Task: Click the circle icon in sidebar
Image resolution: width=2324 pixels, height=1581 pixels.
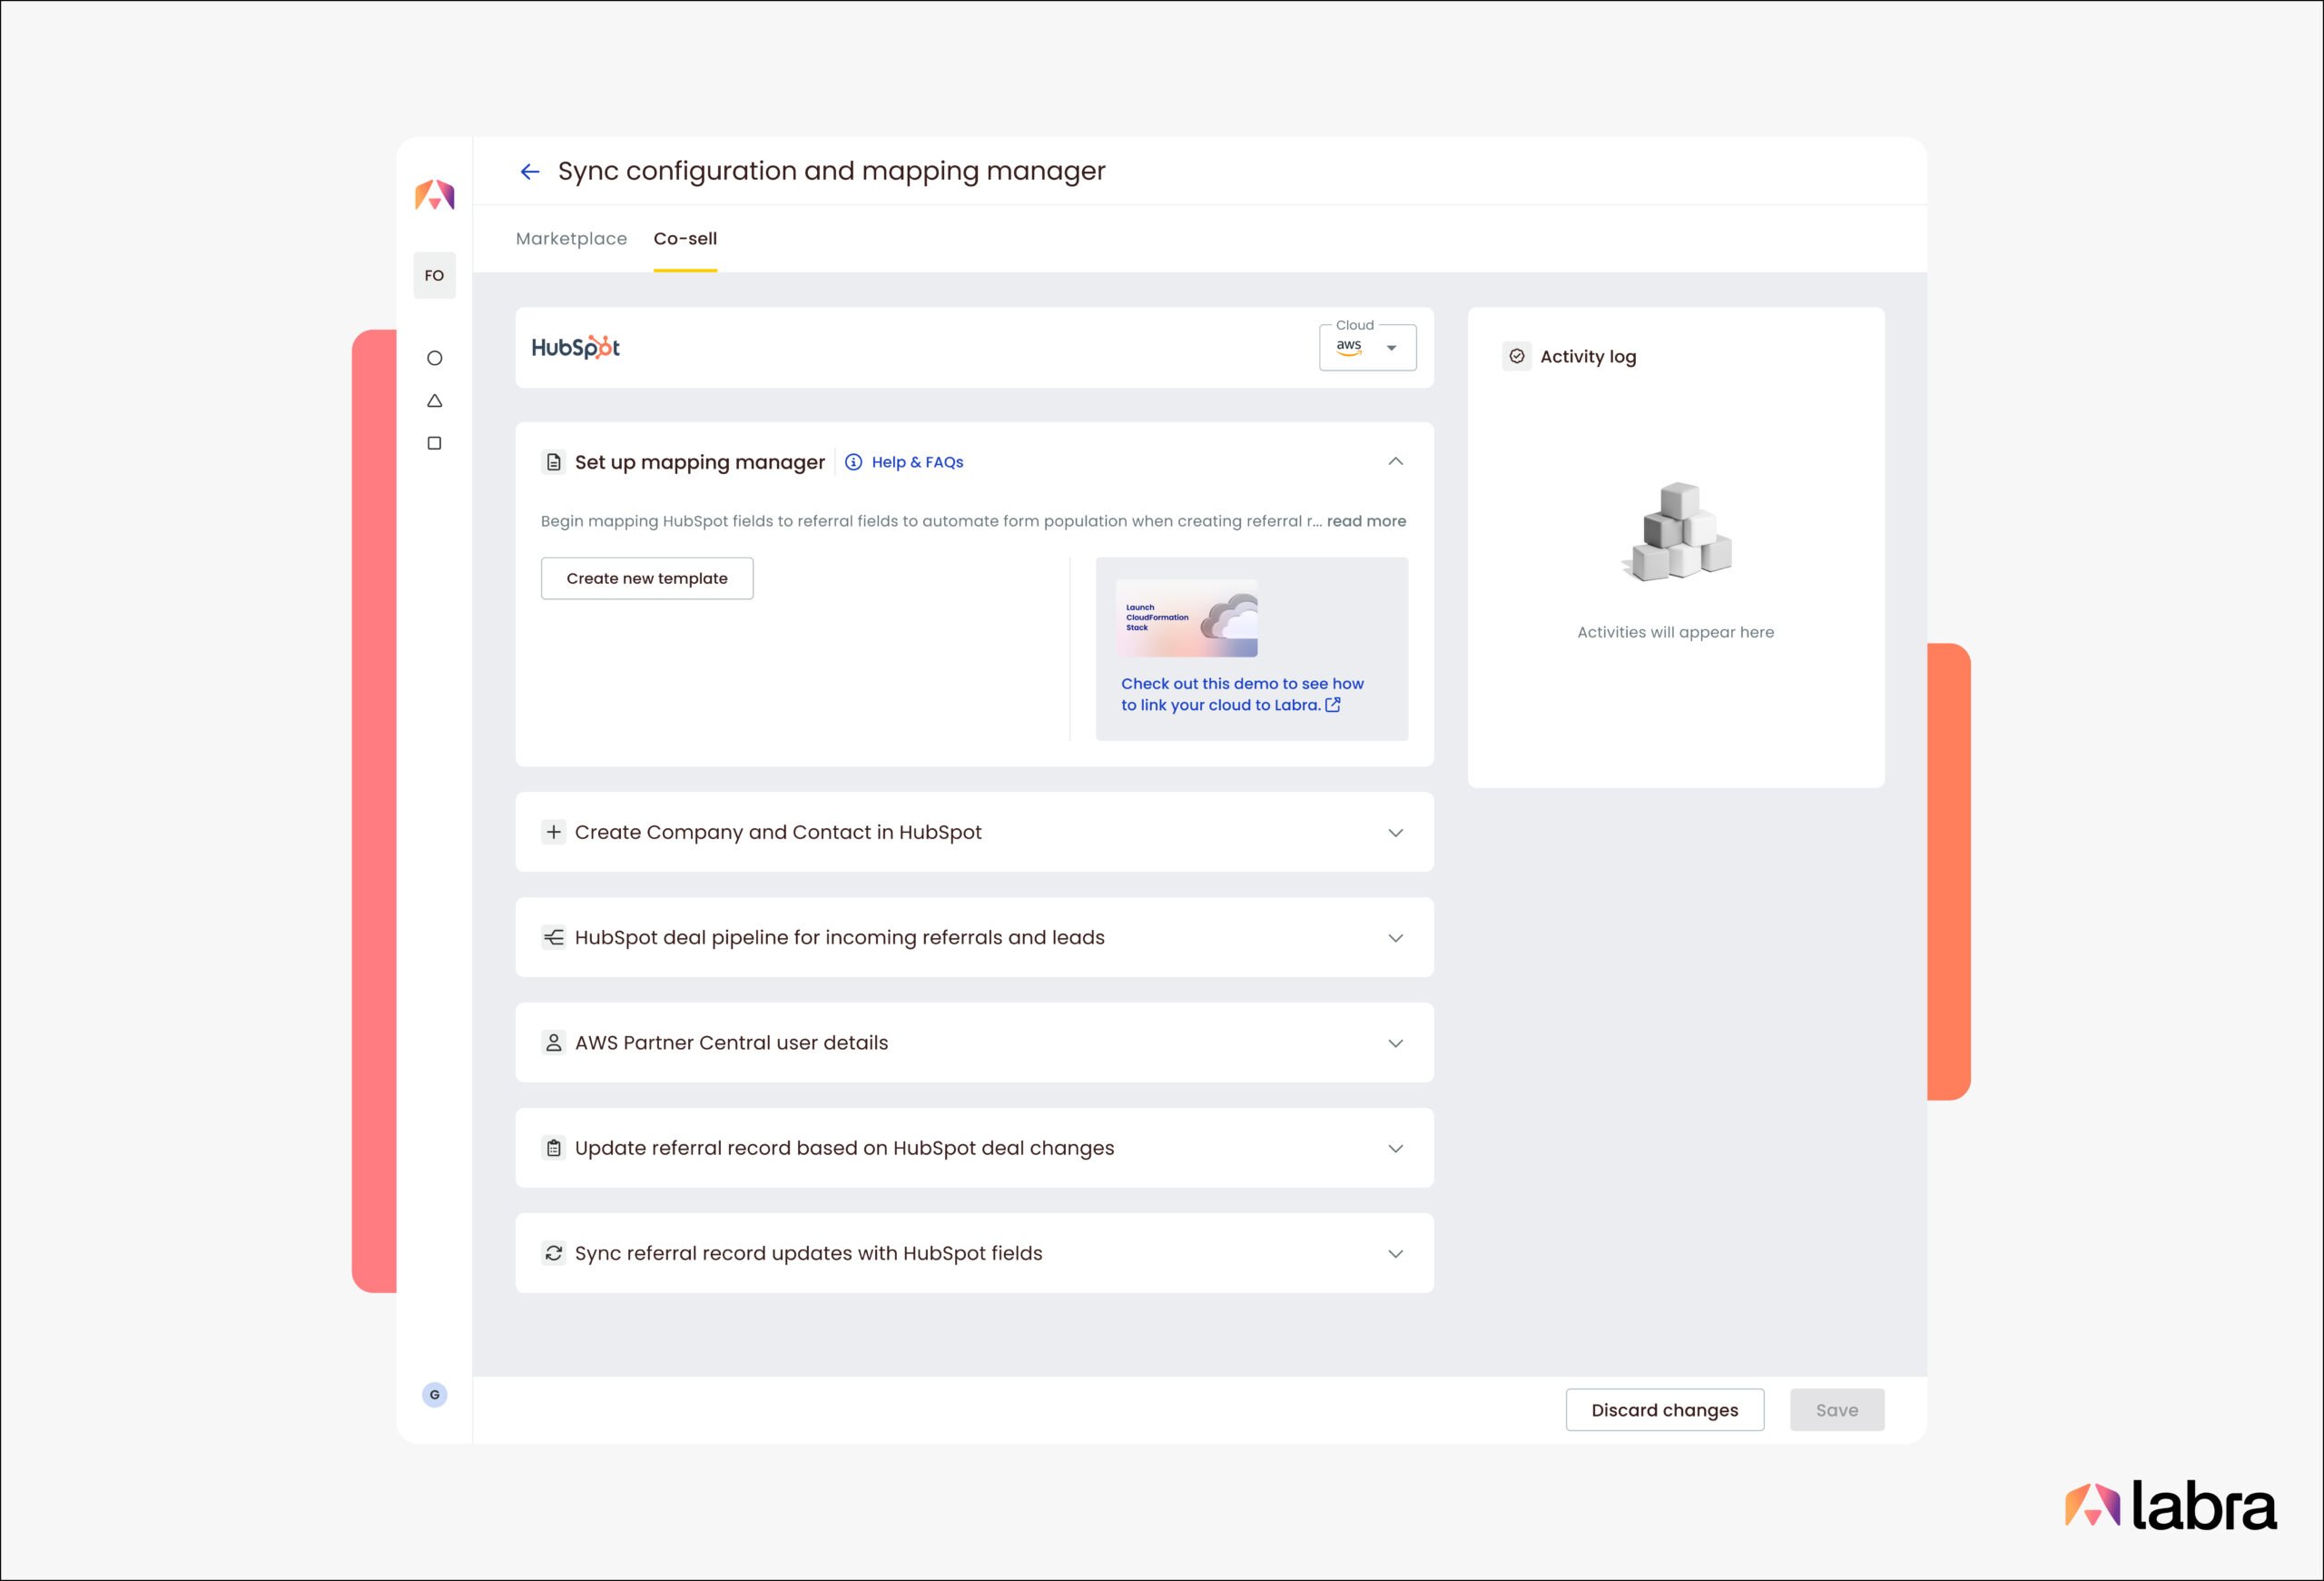Action: pos(434,358)
